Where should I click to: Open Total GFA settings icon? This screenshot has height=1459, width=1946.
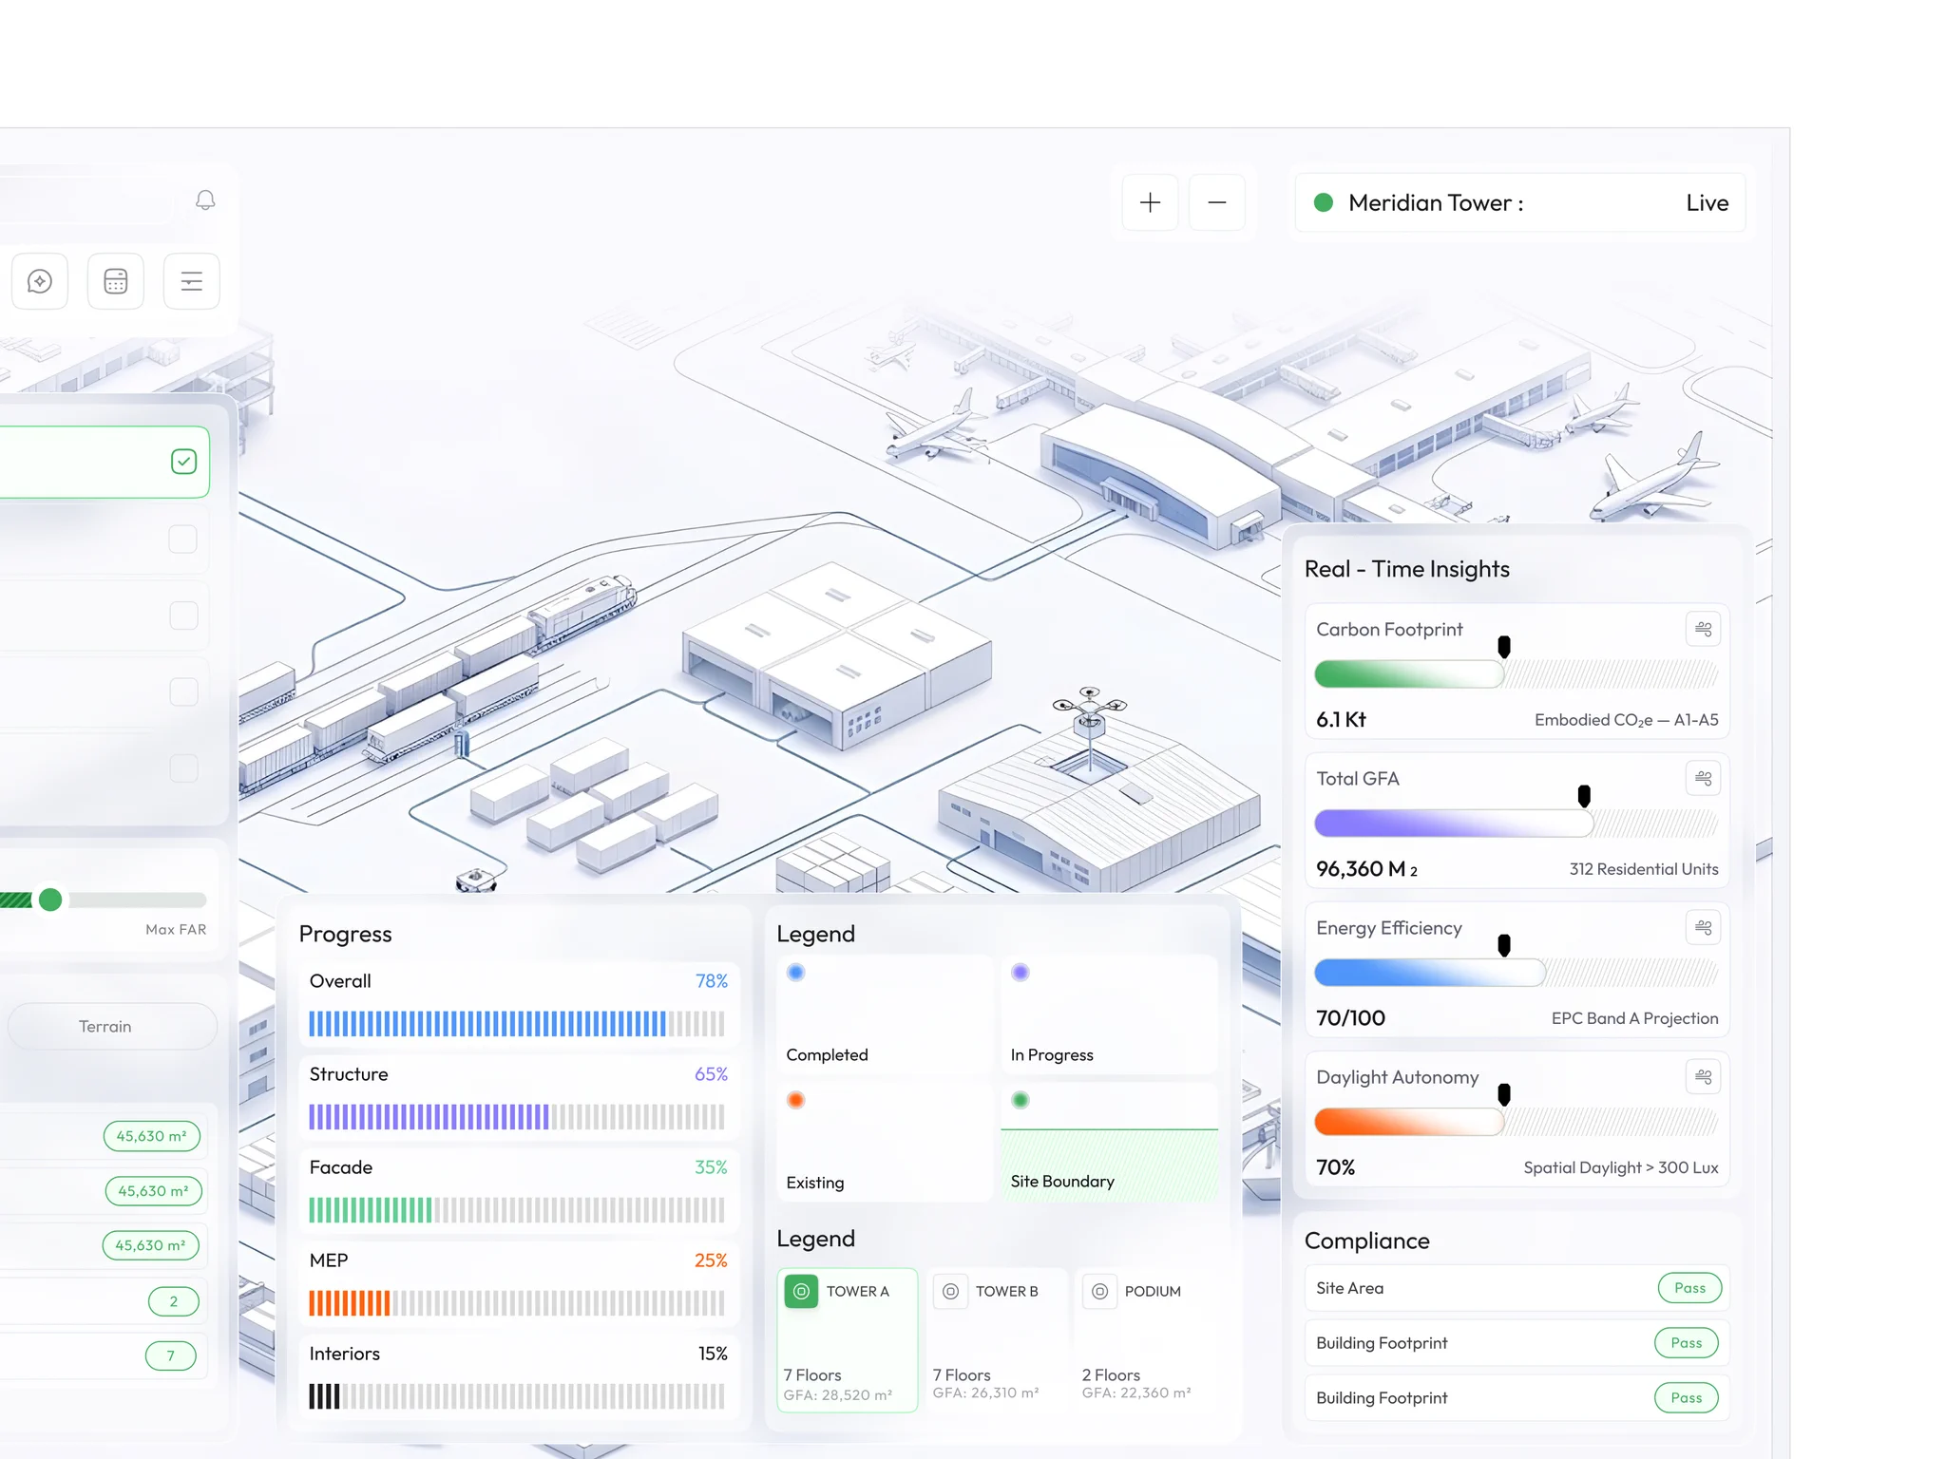coord(1704,778)
